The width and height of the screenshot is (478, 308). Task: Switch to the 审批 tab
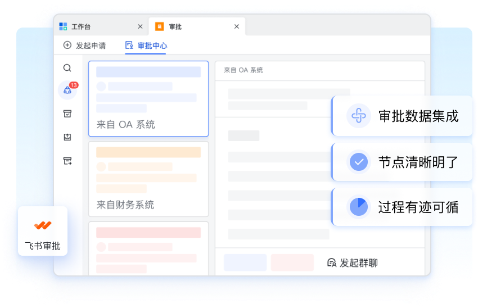[x=197, y=26]
